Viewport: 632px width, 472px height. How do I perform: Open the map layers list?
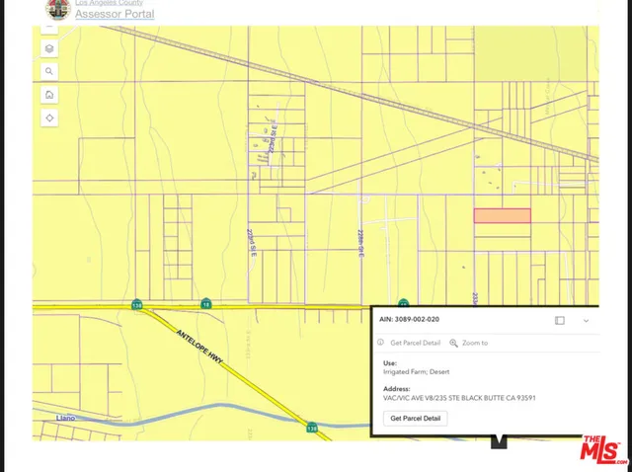(x=49, y=48)
